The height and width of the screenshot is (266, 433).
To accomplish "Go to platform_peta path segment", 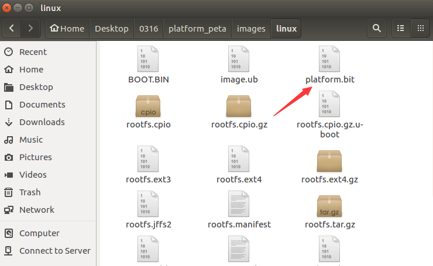I will click(197, 28).
